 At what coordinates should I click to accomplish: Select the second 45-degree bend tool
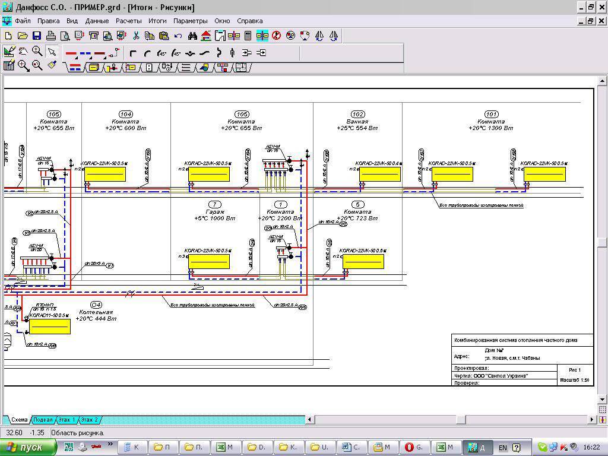176,53
